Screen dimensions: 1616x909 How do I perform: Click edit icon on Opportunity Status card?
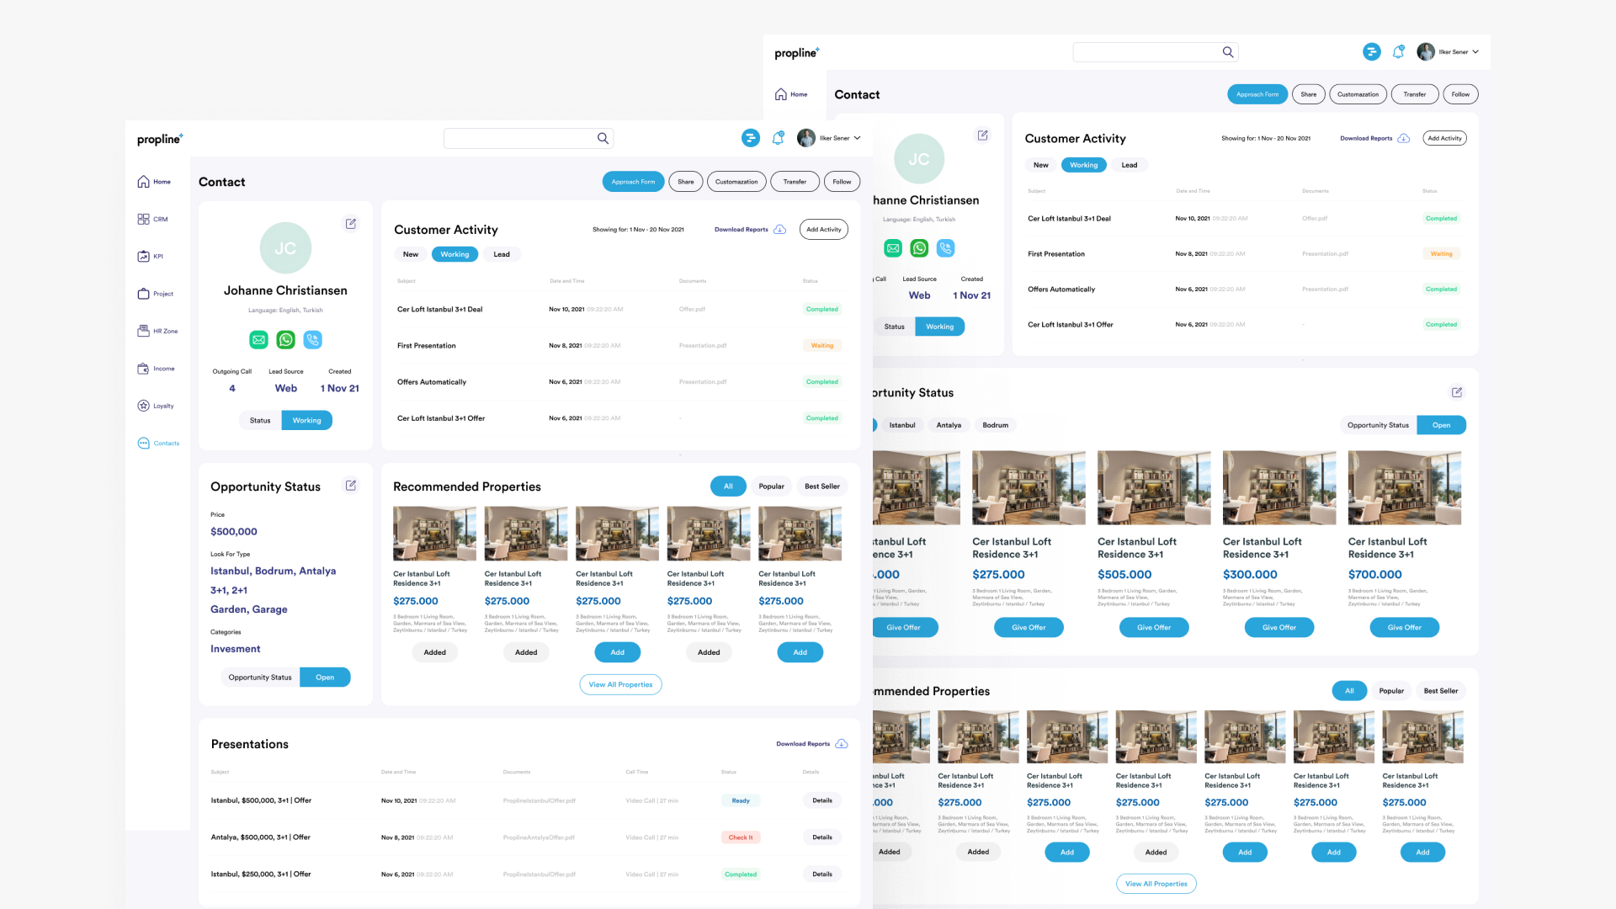pos(351,486)
